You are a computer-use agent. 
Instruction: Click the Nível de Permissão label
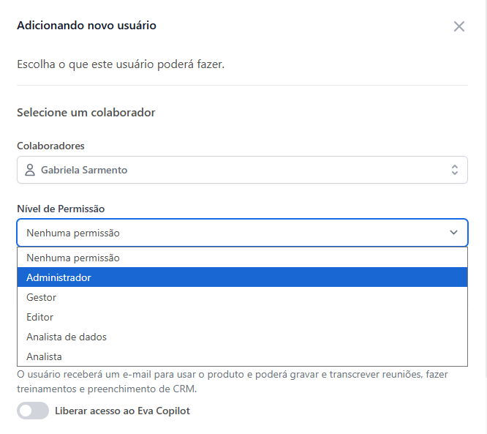click(60, 209)
